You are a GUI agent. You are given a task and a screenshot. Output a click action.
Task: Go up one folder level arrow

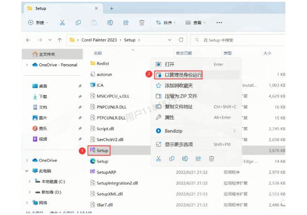pyautogui.click(x=60, y=40)
